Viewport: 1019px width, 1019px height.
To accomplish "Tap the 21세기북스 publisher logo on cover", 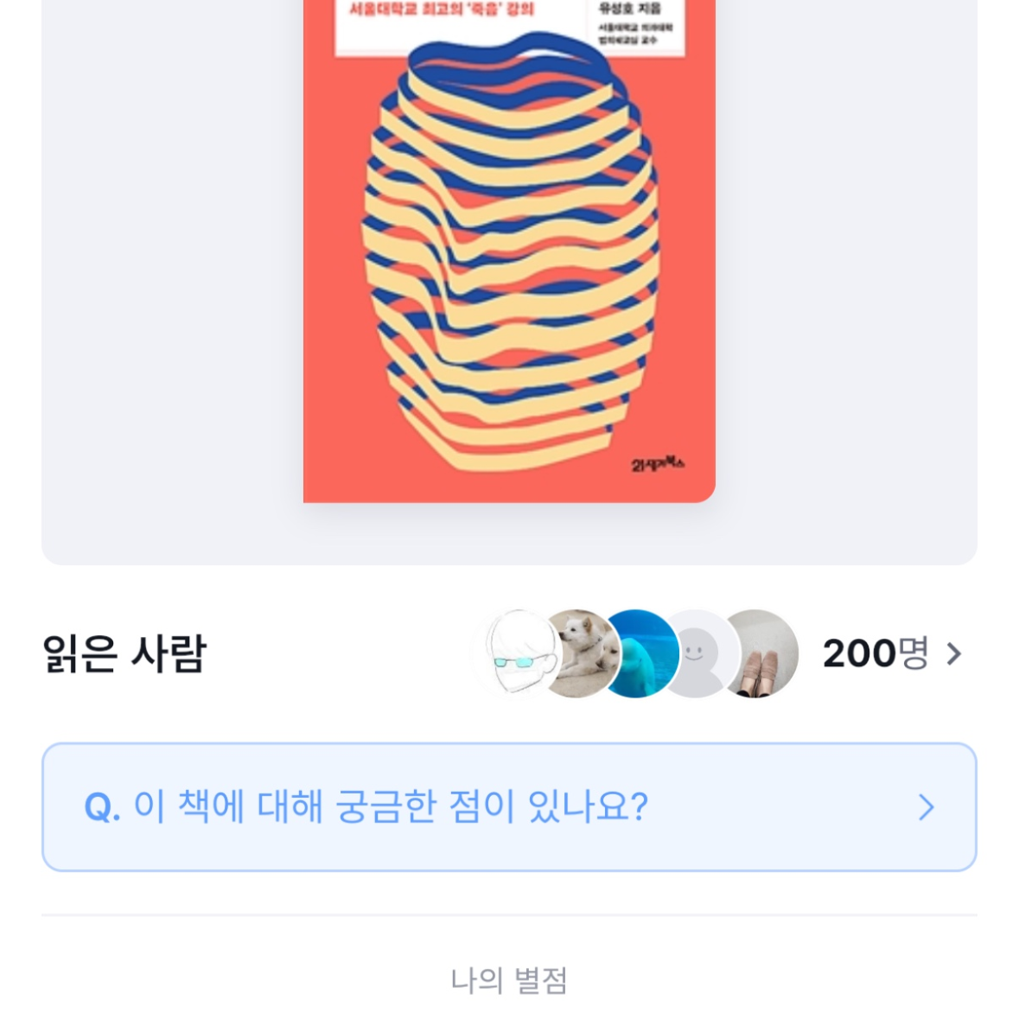I will tap(658, 464).
